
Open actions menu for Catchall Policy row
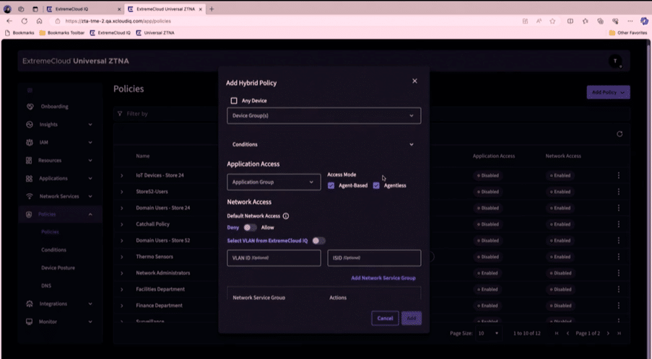(619, 224)
